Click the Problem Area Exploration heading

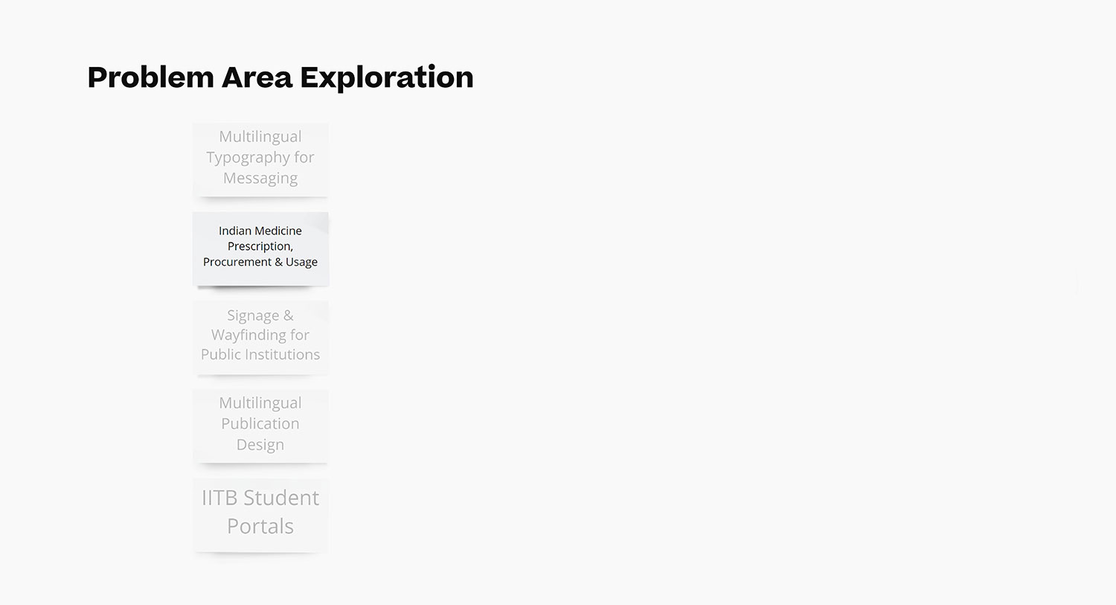pyautogui.click(x=280, y=77)
